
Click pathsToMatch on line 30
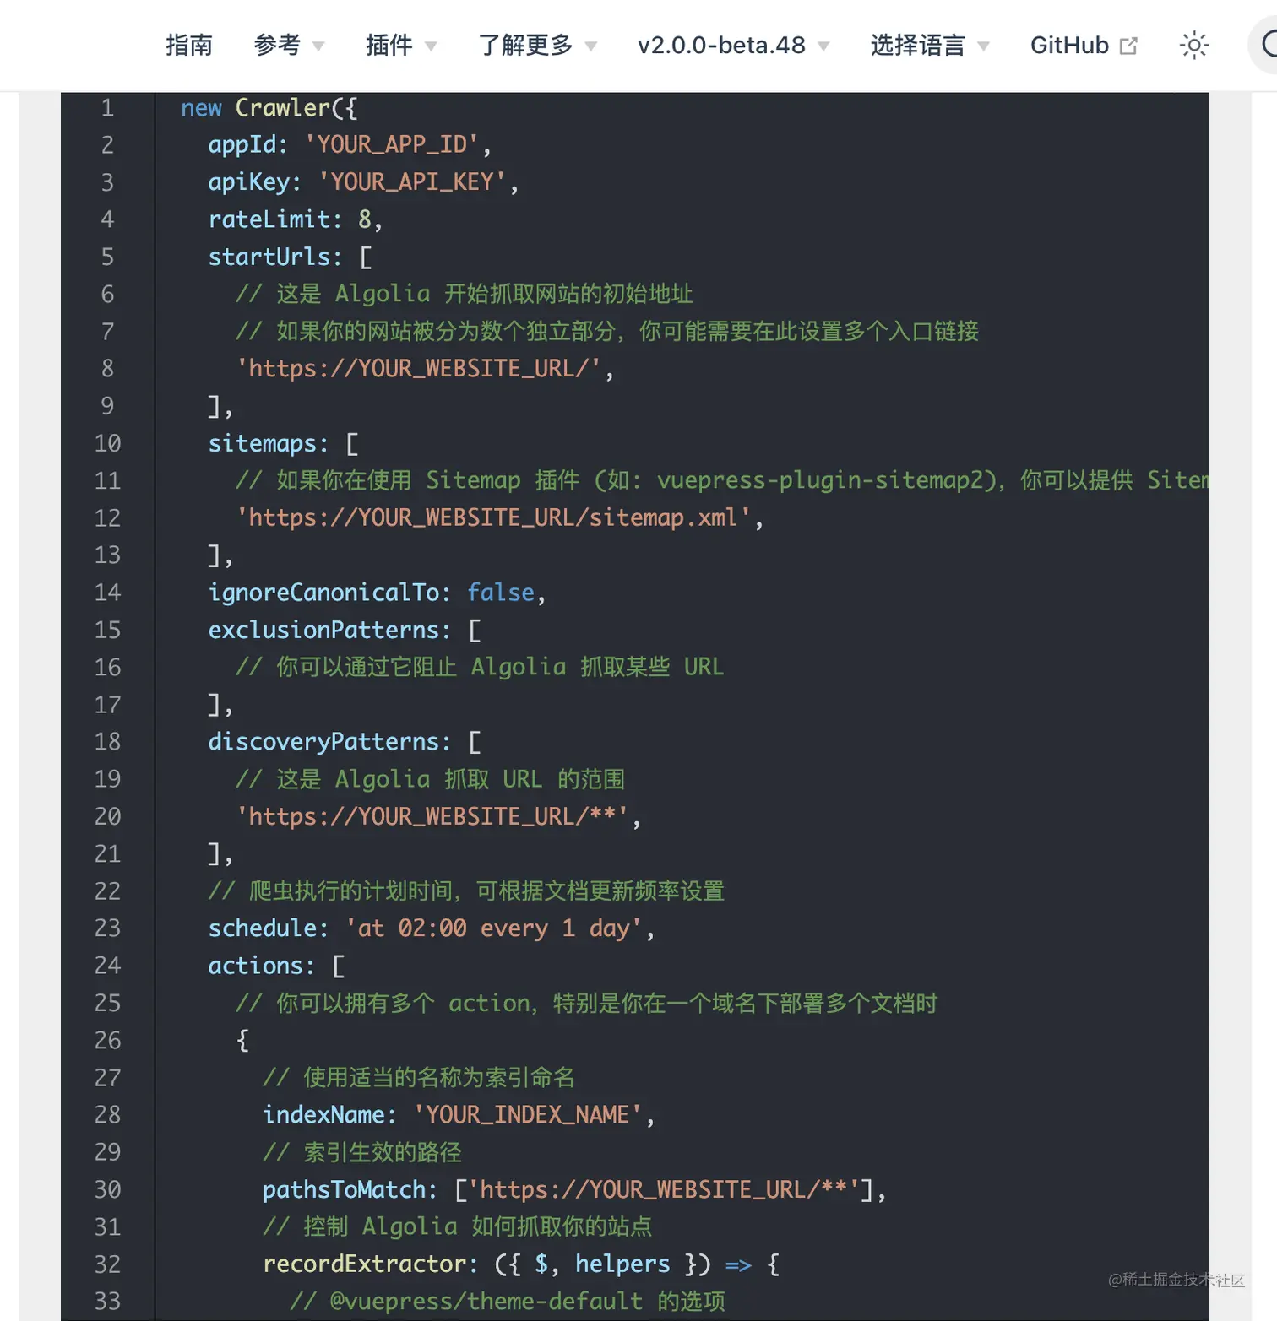coord(344,1189)
